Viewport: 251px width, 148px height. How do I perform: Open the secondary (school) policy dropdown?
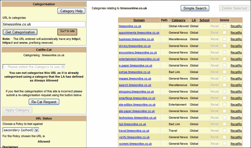[x=21, y=130]
